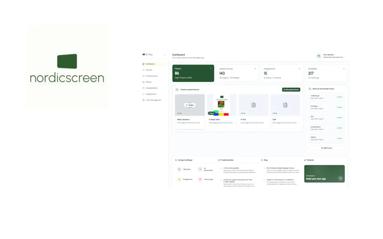This screenshot has height=239, width=383.
Task: Click the arrow icon on Players card
Action: coord(211,69)
